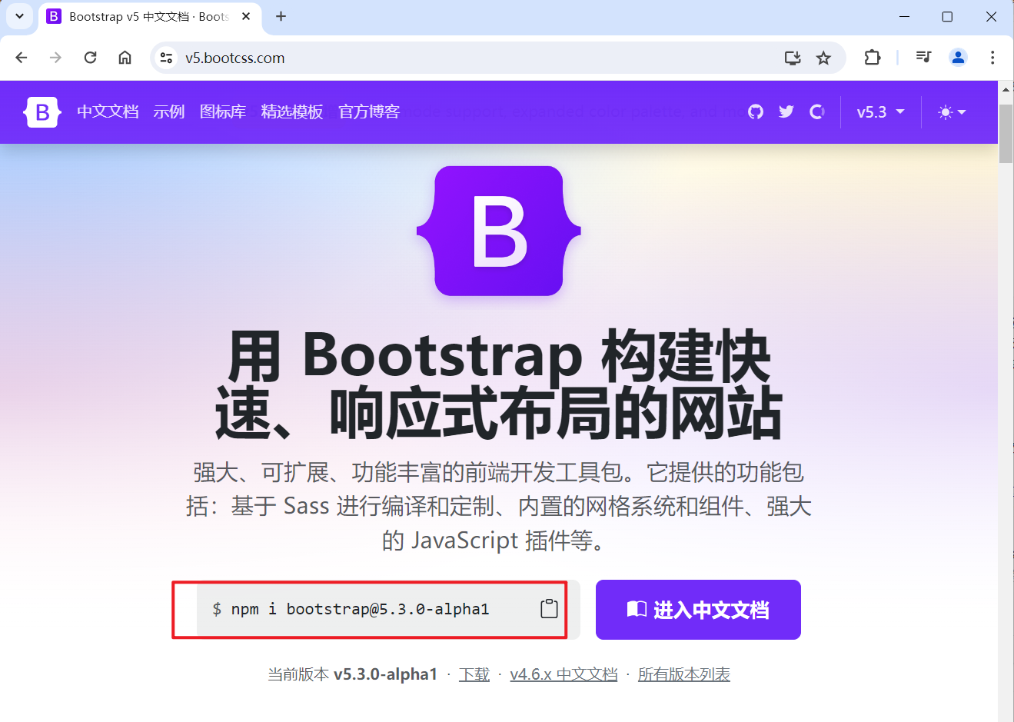Click the large Bootstrap B logo image
1014x722 pixels.
[x=499, y=231]
